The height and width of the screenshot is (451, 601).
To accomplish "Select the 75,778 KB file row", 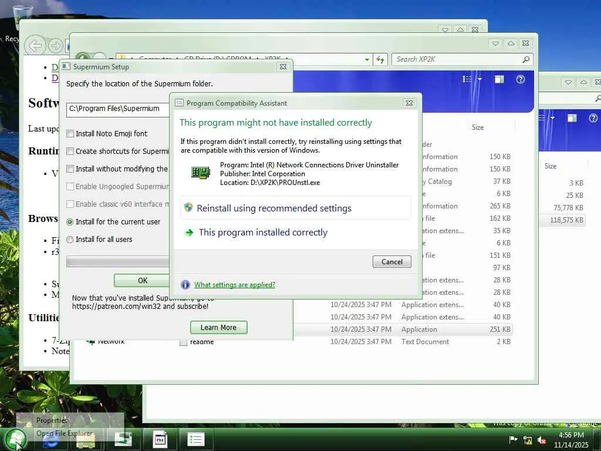I will [x=562, y=207].
